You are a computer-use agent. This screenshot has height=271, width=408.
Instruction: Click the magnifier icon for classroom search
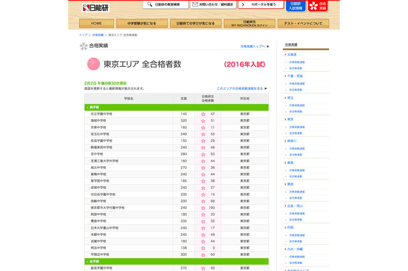(150, 4)
